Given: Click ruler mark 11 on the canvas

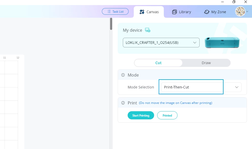Looking at the screenshot, I should pyautogui.click(x=5, y=58).
